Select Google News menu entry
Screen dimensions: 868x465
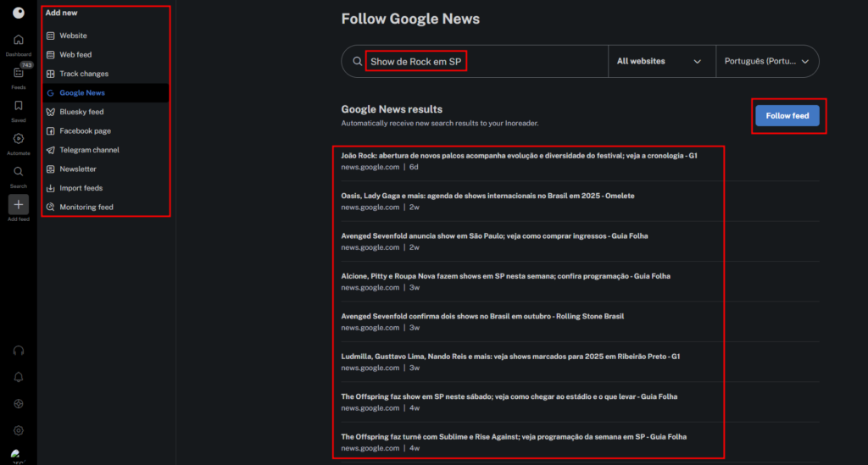pos(106,93)
